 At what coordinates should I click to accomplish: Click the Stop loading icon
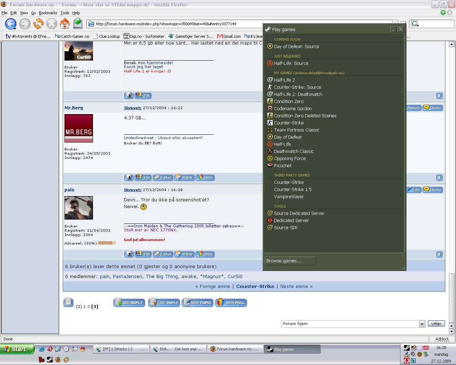point(52,24)
